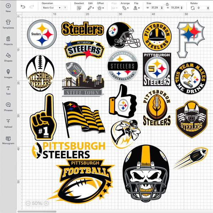Click the Undo arrow

(x=23, y=6)
